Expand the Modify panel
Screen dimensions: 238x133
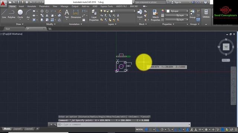[51, 24]
